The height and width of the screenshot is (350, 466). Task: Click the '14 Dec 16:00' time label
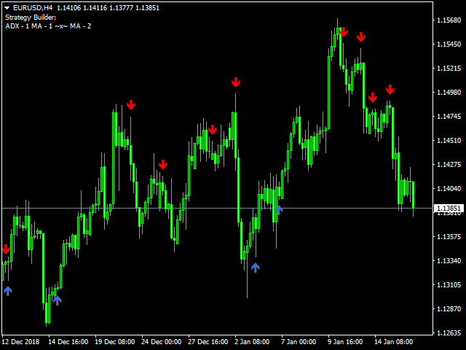coord(68,342)
